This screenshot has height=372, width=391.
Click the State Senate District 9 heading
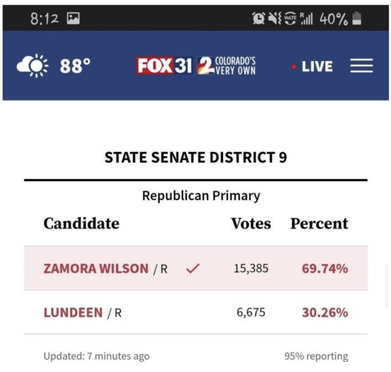[x=195, y=157]
